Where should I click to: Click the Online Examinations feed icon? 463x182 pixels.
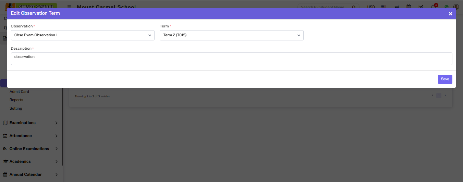(5, 149)
